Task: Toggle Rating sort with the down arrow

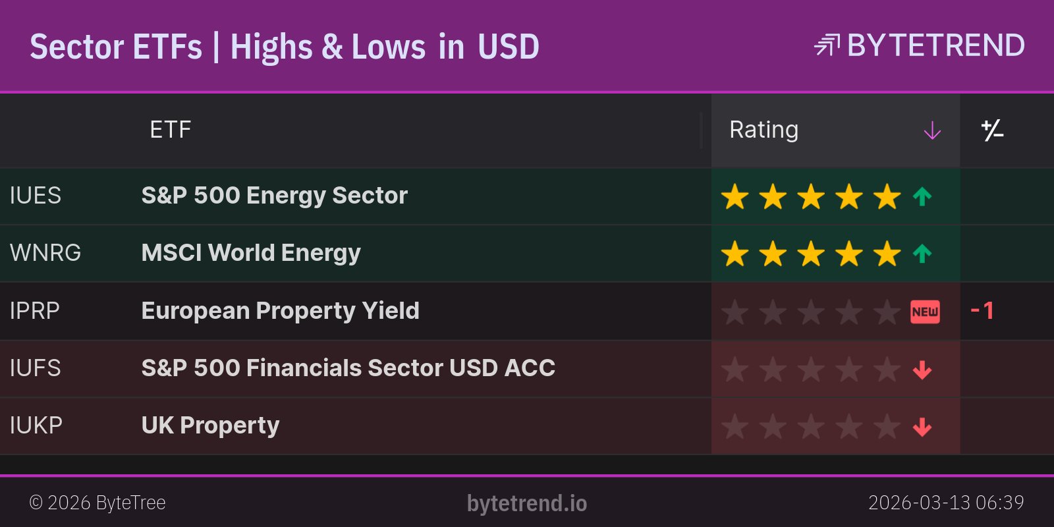Action: tap(932, 130)
